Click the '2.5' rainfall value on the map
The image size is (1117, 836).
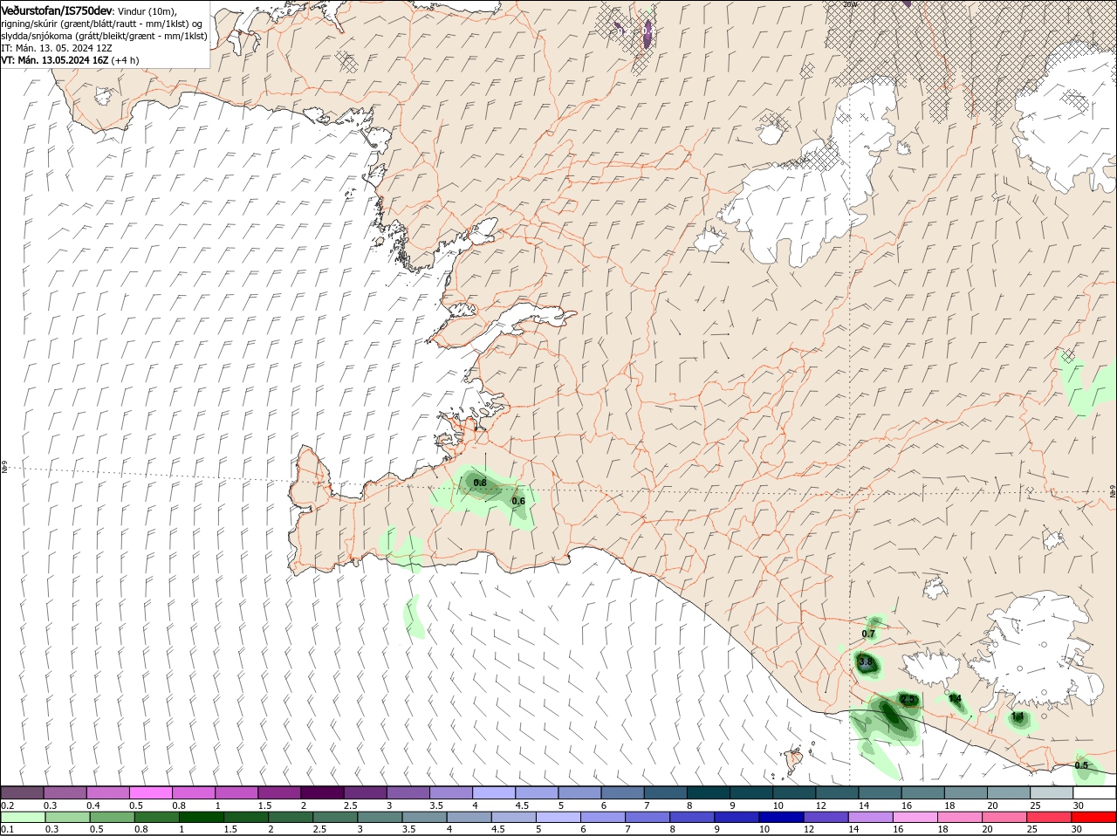click(x=908, y=700)
